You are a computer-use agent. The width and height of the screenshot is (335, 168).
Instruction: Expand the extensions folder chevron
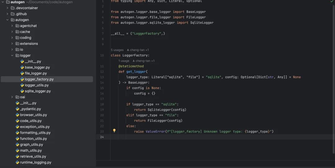12,44
